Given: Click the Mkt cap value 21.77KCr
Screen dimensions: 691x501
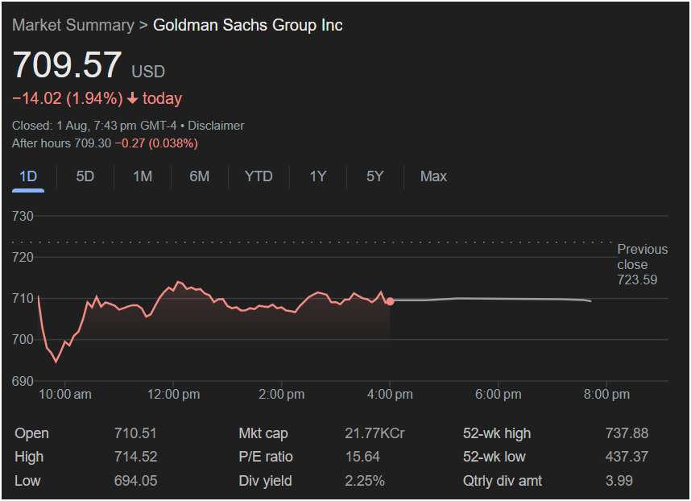Looking at the screenshot, I should point(374,433).
